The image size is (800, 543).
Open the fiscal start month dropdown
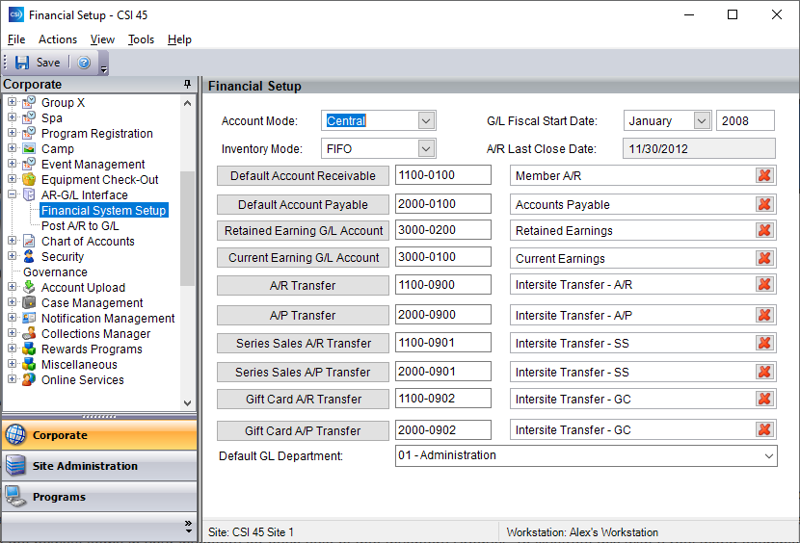(x=702, y=121)
